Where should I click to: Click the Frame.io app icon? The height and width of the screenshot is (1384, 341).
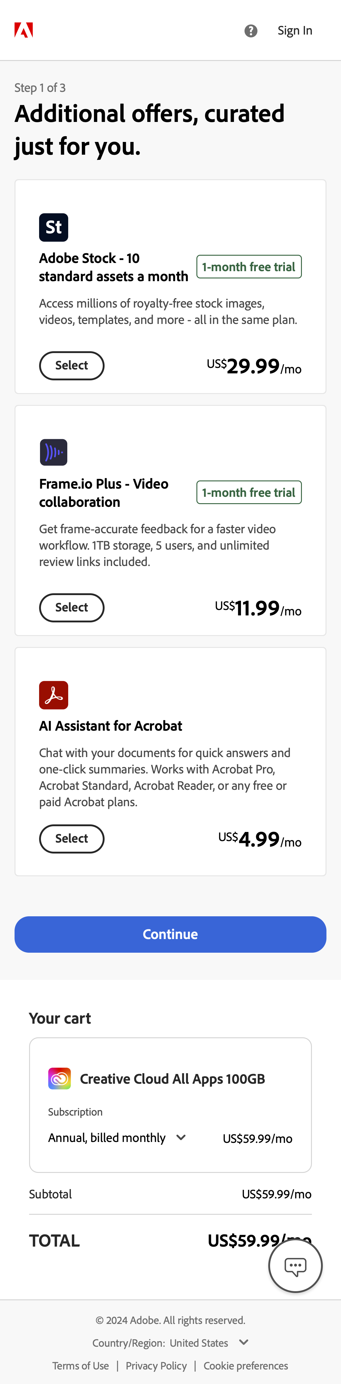tap(53, 452)
